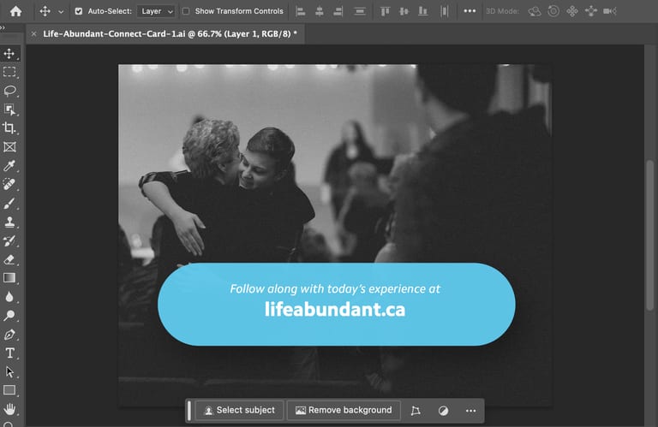This screenshot has height=427, width=658.
Task: Switch to the Hand tool
Action: click(9, 409)
